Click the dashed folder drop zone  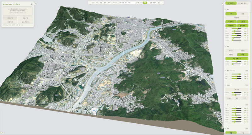point(18,11)
